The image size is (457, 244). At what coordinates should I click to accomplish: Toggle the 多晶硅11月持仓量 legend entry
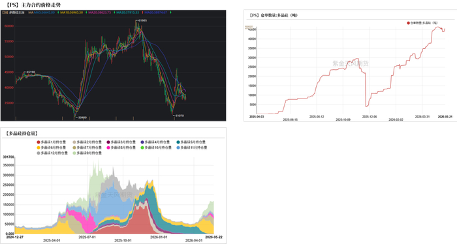coord(192,147)
